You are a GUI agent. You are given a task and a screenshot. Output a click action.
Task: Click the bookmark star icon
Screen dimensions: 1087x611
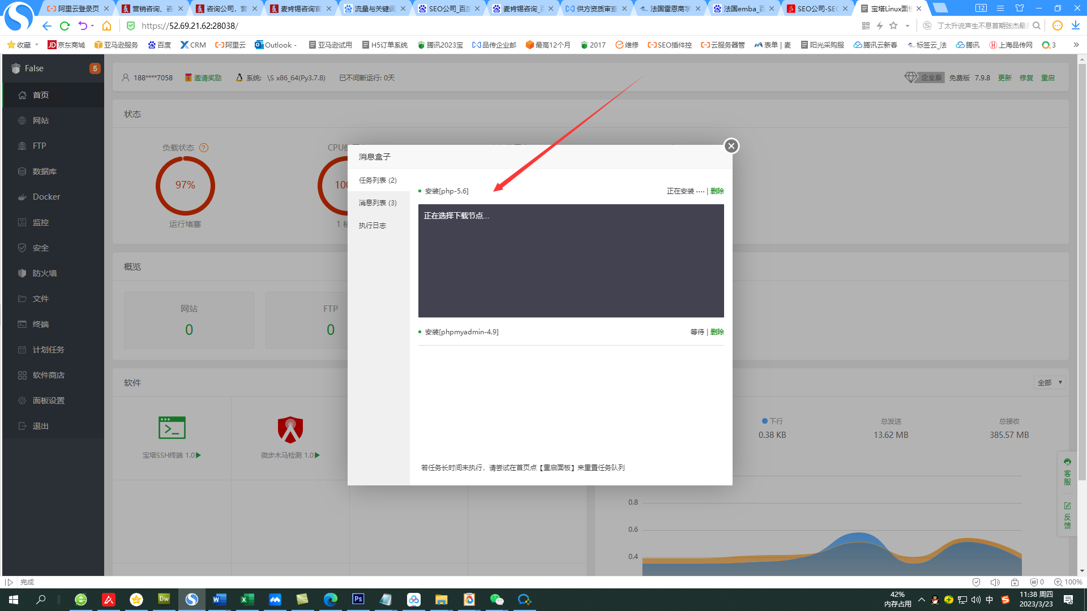tap(893, 25)
